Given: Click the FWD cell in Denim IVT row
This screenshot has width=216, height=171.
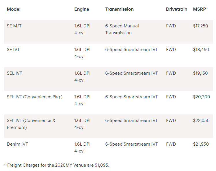Looking at the screenshot, I should click(171, 144).
